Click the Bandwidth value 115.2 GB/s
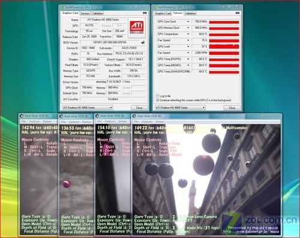 tap(134, 76)
